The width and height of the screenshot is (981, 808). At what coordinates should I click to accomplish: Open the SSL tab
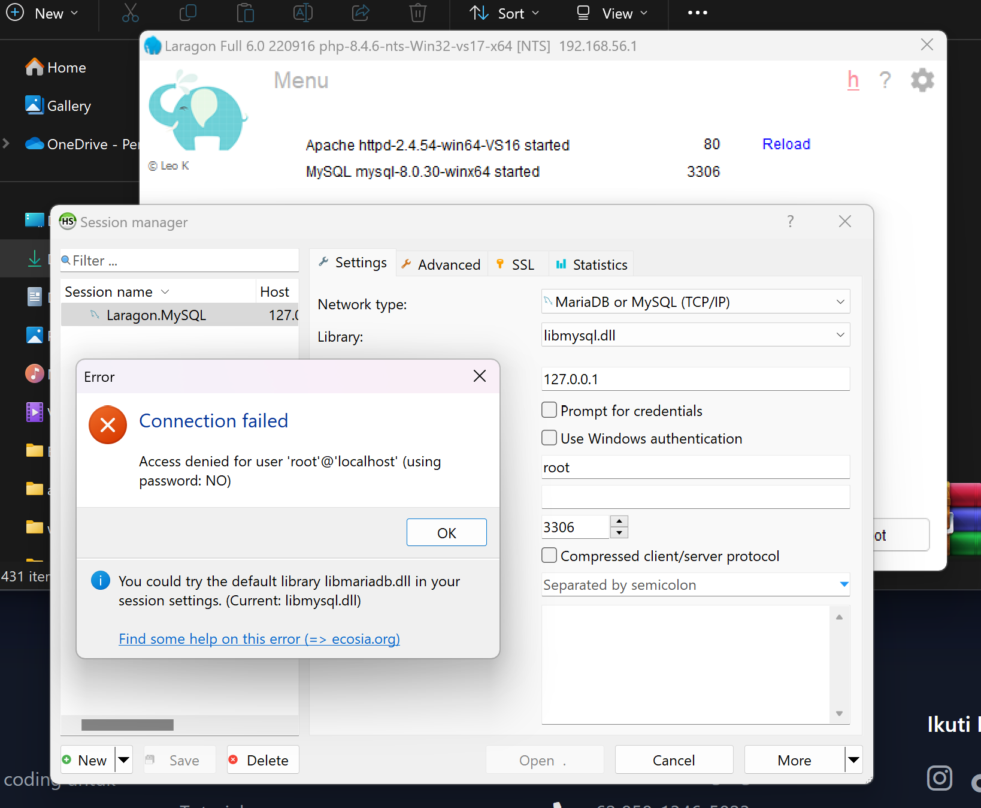[516, 264]
